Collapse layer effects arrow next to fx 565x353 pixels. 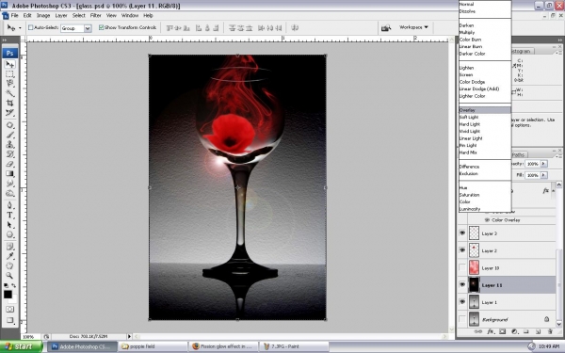pyautogui.click(x=553, y=191)
